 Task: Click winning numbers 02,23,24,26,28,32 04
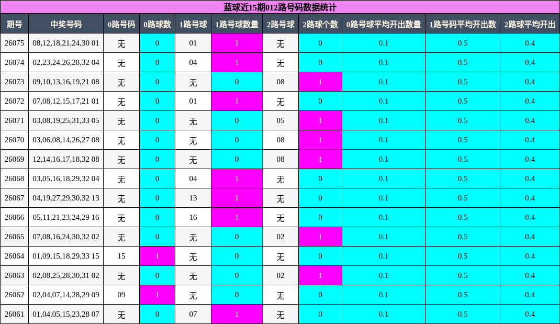[66, 62]
